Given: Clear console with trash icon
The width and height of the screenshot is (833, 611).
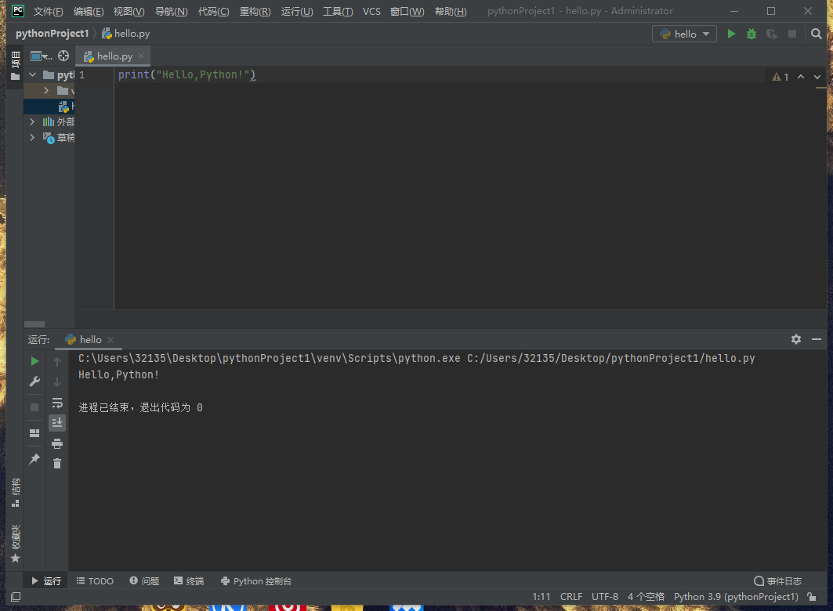Looking at the screenshot, I should coord(57,464).
